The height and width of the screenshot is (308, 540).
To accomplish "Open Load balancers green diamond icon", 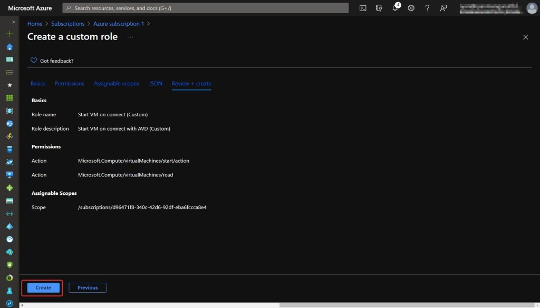I will pos(9,187).
